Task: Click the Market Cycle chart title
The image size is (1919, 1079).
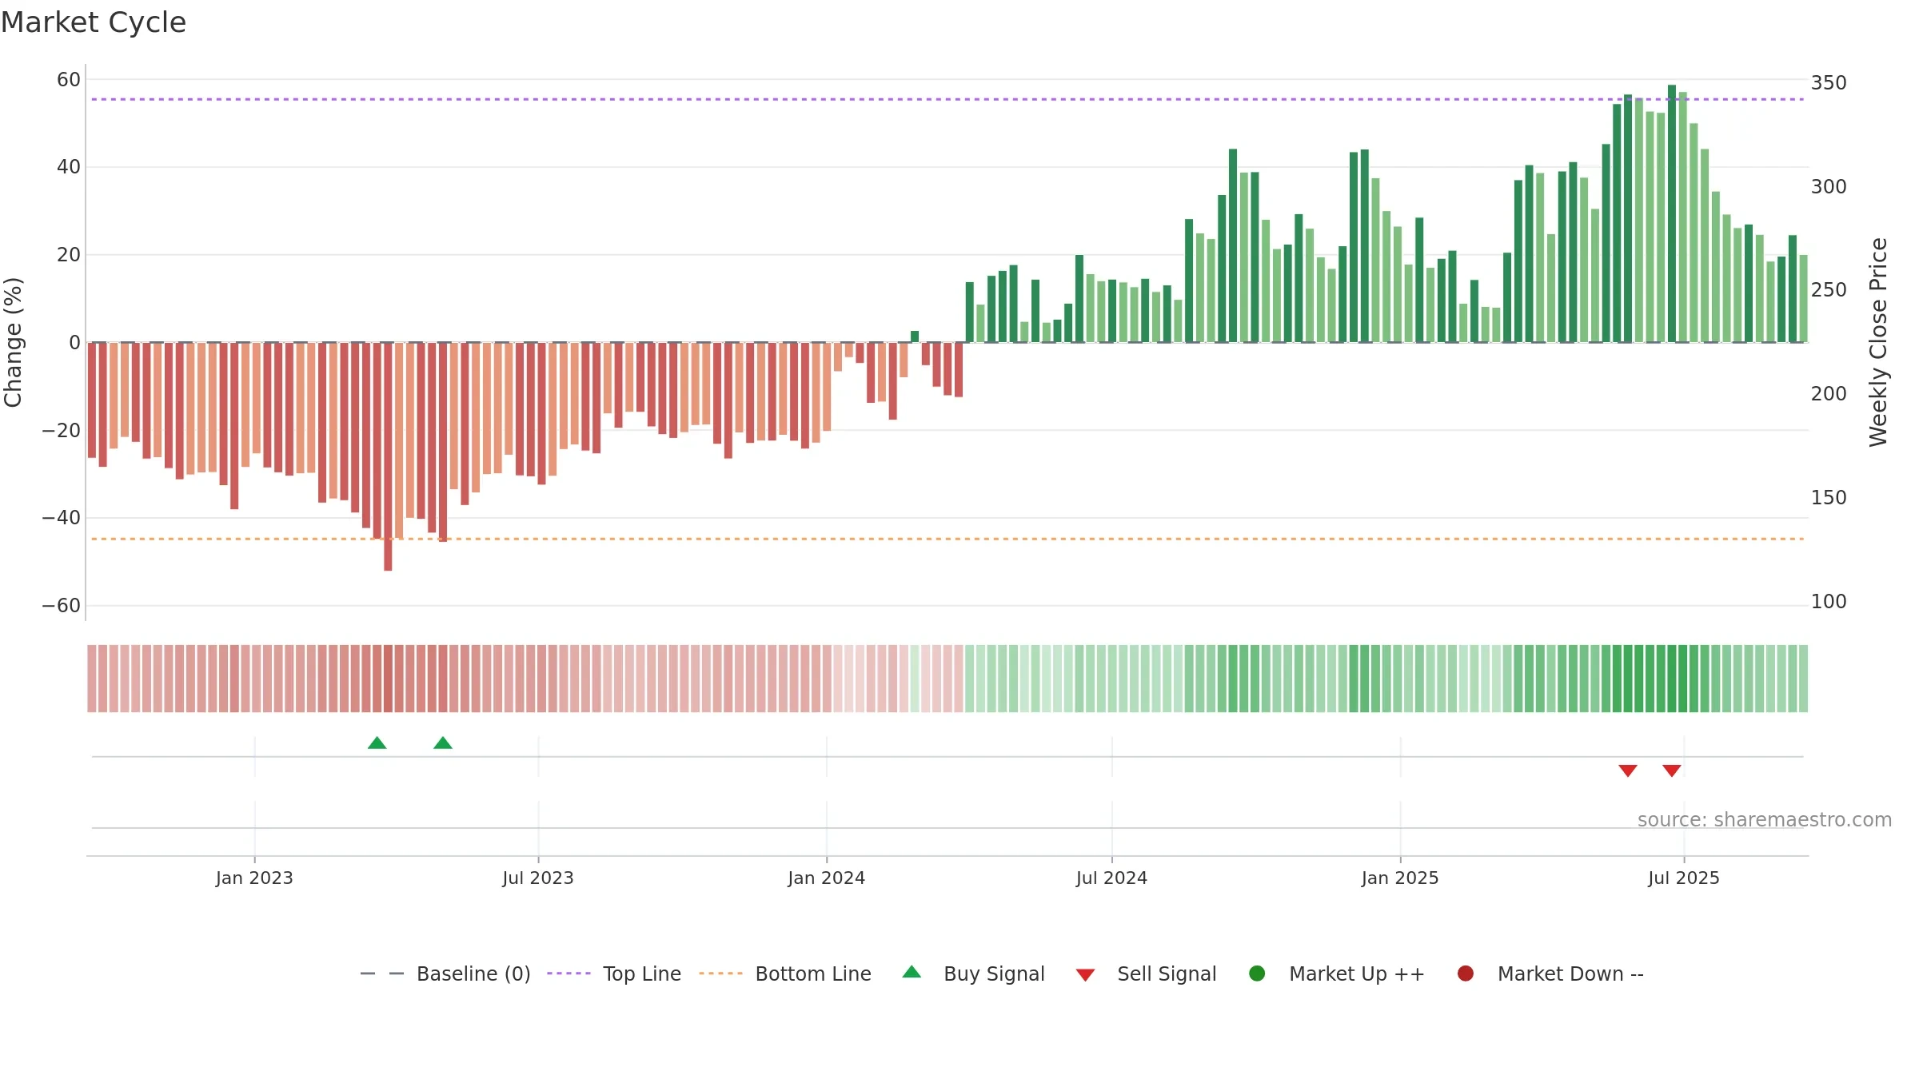Action: [94, 22]
